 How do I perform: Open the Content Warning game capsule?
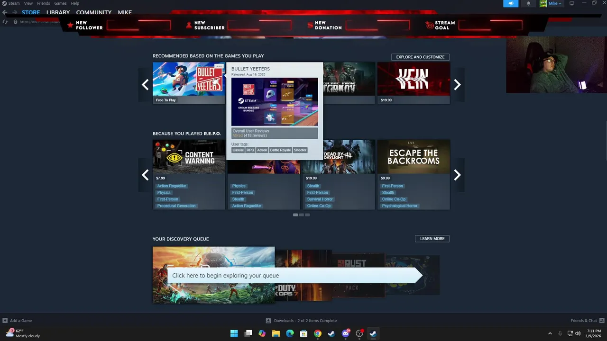point(189,156)
